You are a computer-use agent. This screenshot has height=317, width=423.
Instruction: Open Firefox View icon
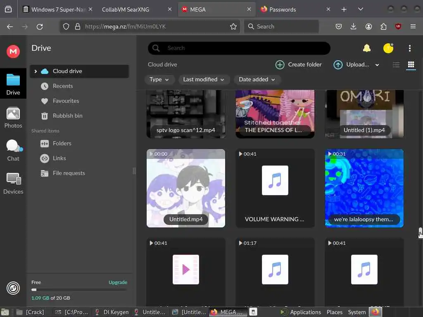8,9
